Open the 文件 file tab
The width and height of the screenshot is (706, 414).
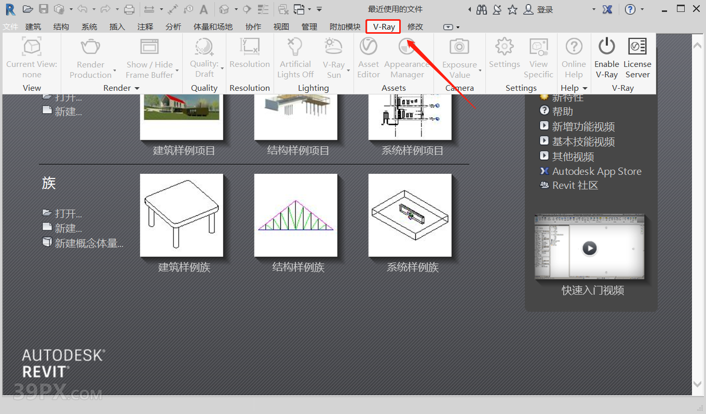[10, 27]
